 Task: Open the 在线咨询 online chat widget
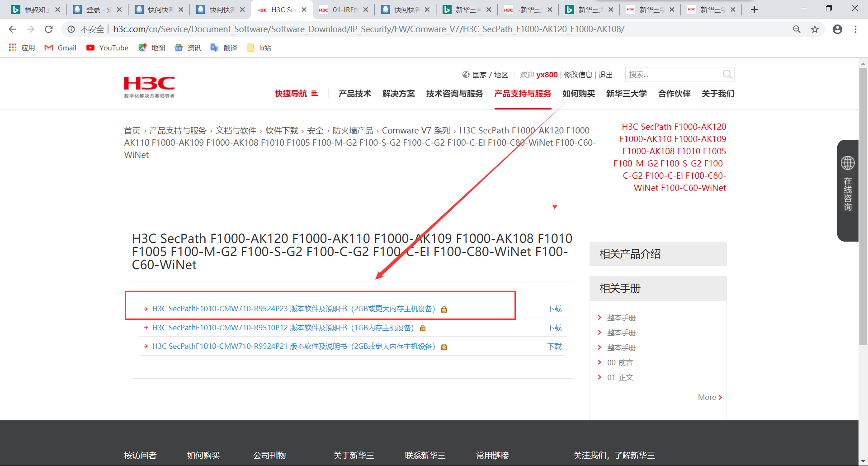[848, 190]
